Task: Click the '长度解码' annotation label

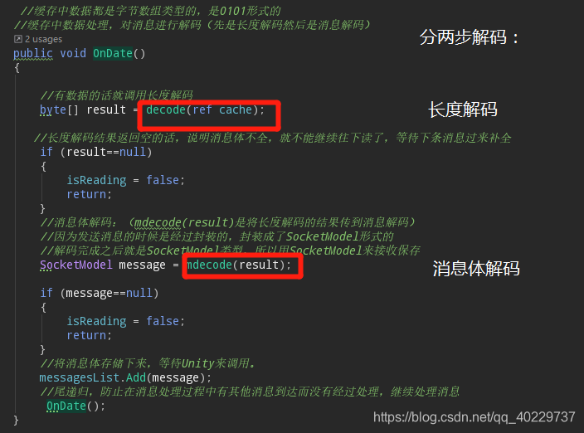Action: pyautogui.click(x=463, y=109)
